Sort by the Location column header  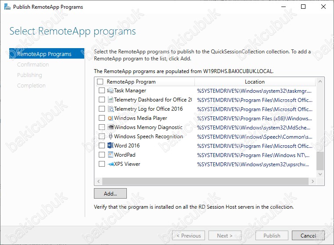[x=255, y=82]
